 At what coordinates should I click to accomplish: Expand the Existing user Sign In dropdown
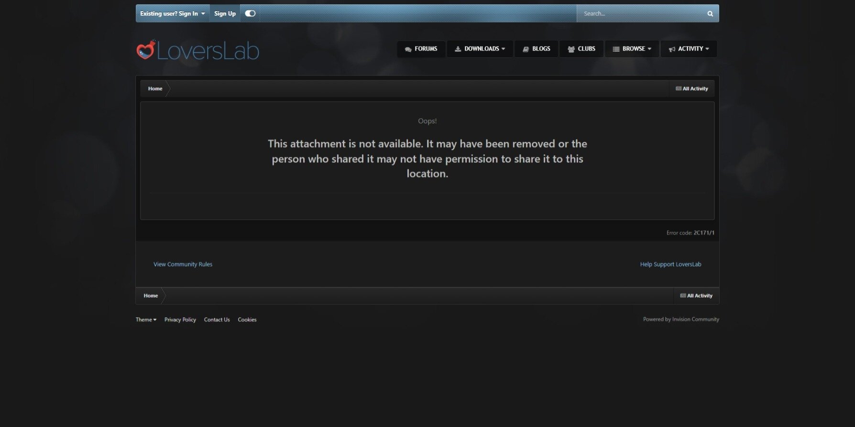172,13
